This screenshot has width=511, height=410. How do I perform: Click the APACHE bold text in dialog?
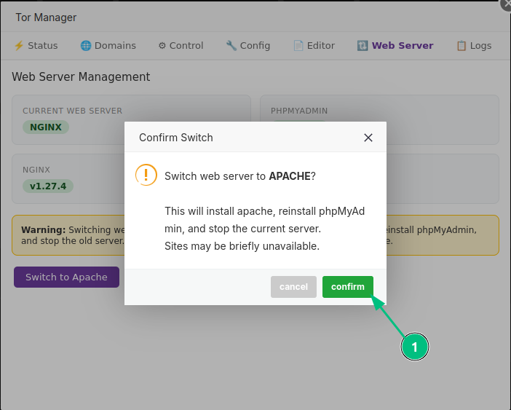point(290,176)
